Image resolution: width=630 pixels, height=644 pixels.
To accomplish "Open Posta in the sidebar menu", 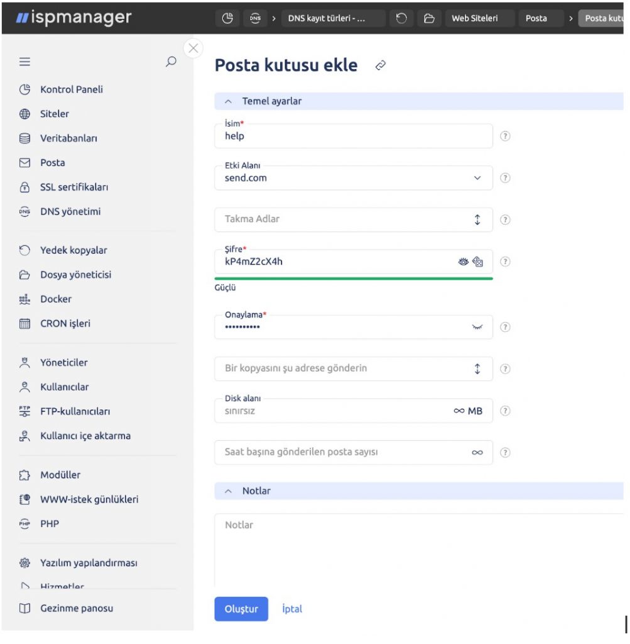I will (x=53, y=163).
